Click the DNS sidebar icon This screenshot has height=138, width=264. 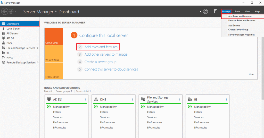click(x=3, y=43)
